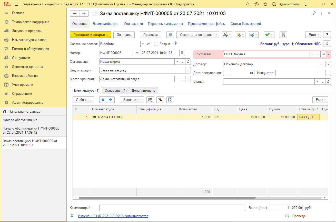The image size is (336, 222).
Task: Open calendar picker for document date
Action: pos(182,53)
